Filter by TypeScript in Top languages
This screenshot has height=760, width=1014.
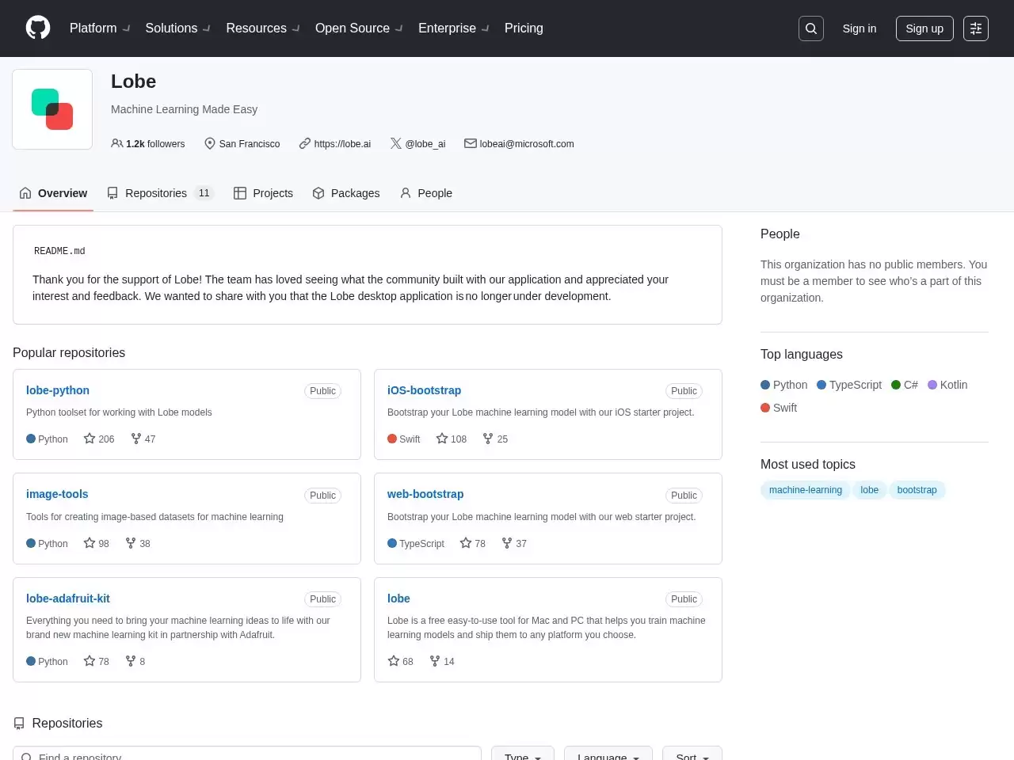(849, 385)
